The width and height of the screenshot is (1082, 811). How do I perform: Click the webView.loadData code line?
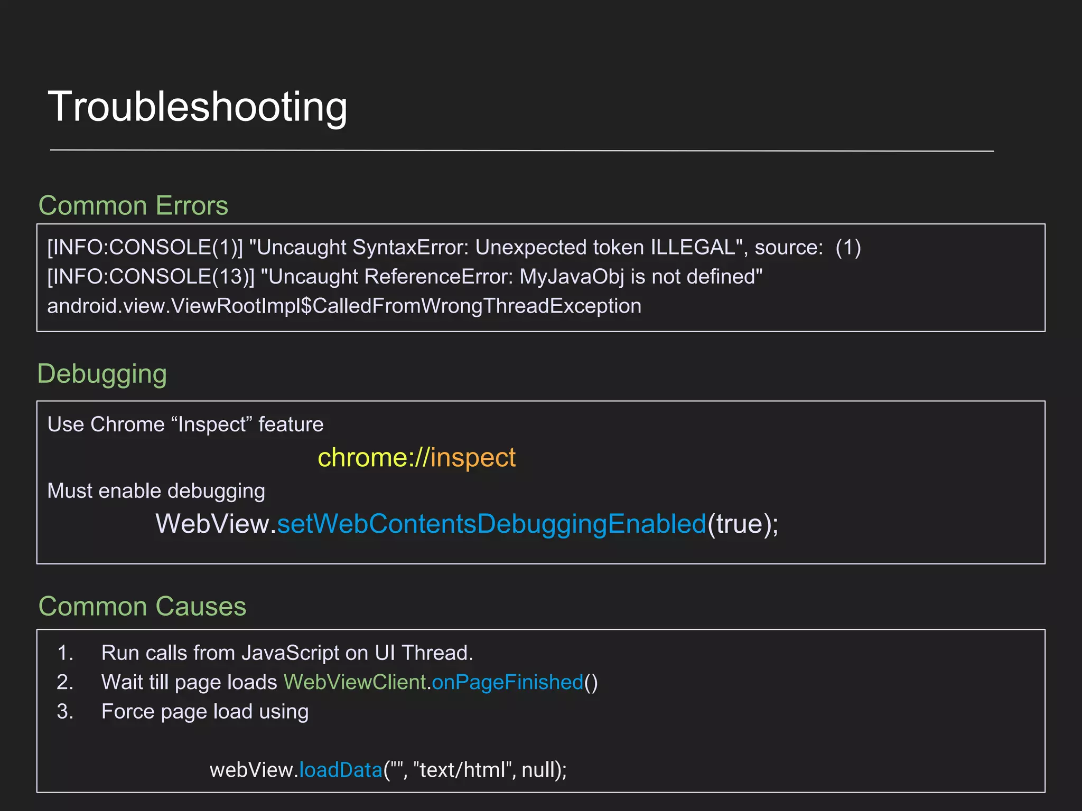point(388,770)
